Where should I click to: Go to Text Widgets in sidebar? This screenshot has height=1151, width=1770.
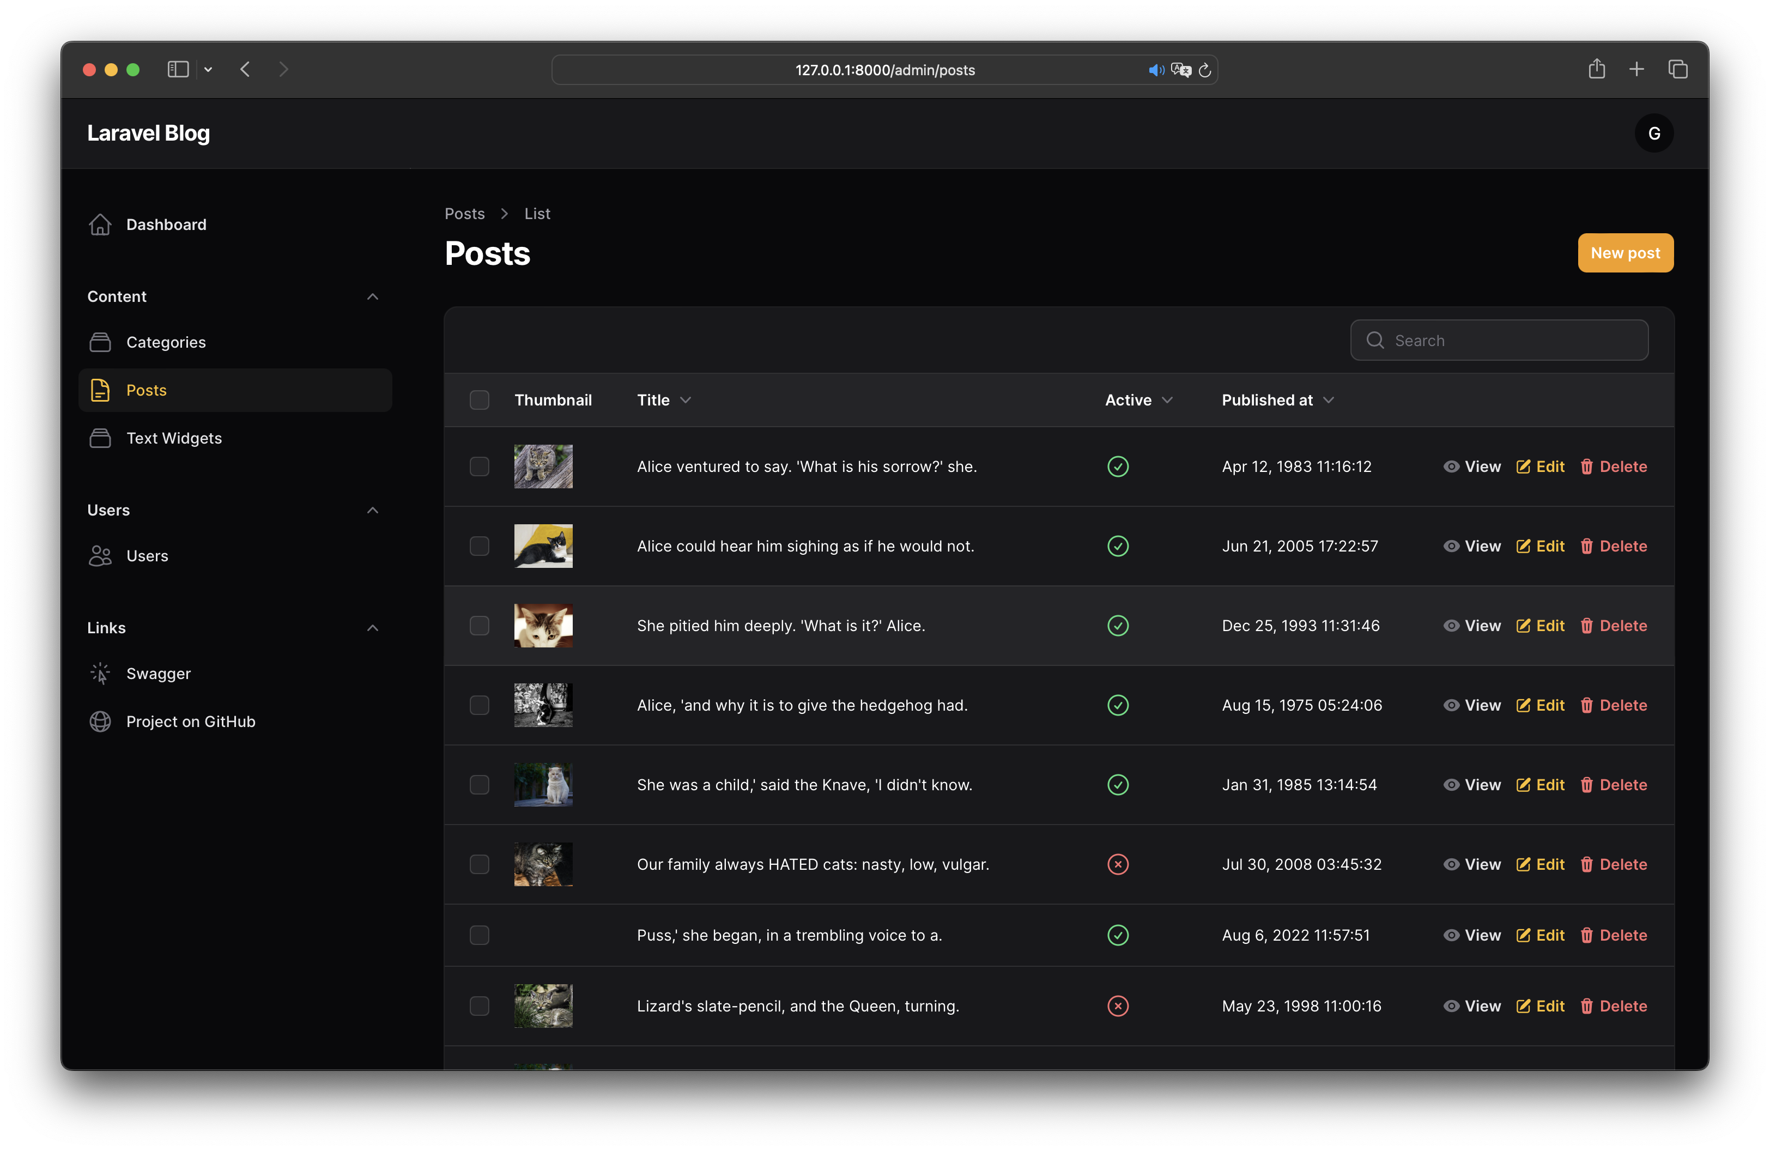(173, 438)
